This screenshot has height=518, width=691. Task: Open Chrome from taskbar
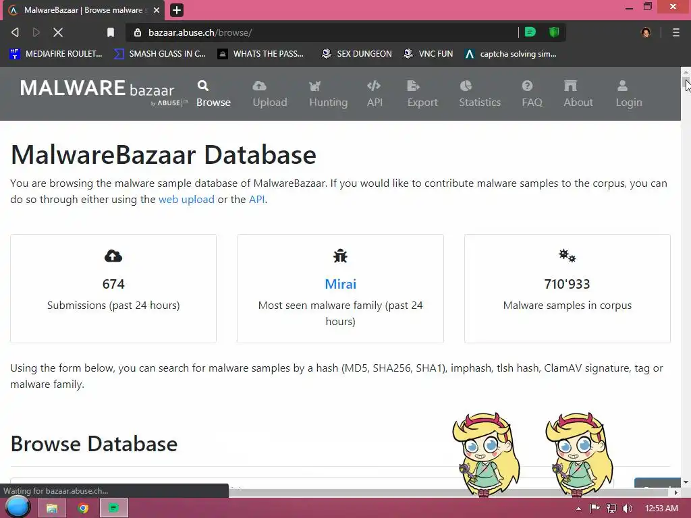pyautogui.click(x=83, y=509)
